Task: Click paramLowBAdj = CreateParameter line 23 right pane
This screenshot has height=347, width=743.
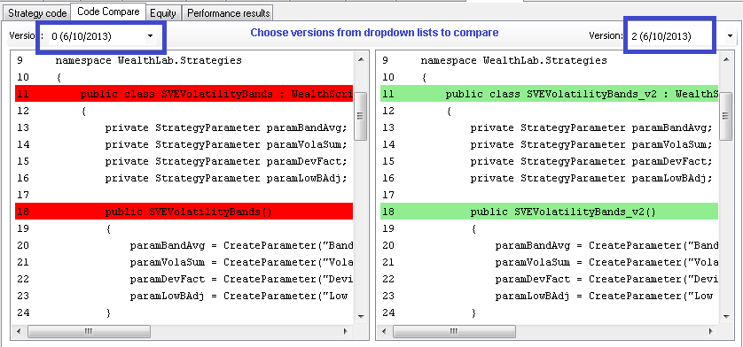Action: pos(604,296)
